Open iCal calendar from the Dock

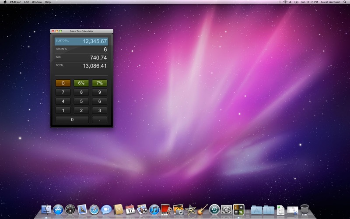(x=130, y=210)
